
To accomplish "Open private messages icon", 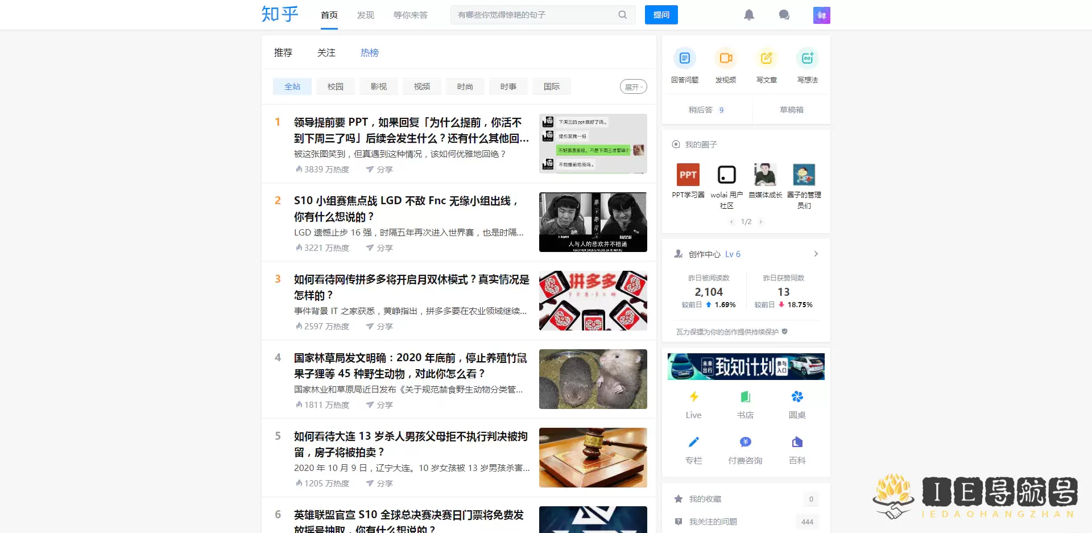I will [x=784, y=15].
